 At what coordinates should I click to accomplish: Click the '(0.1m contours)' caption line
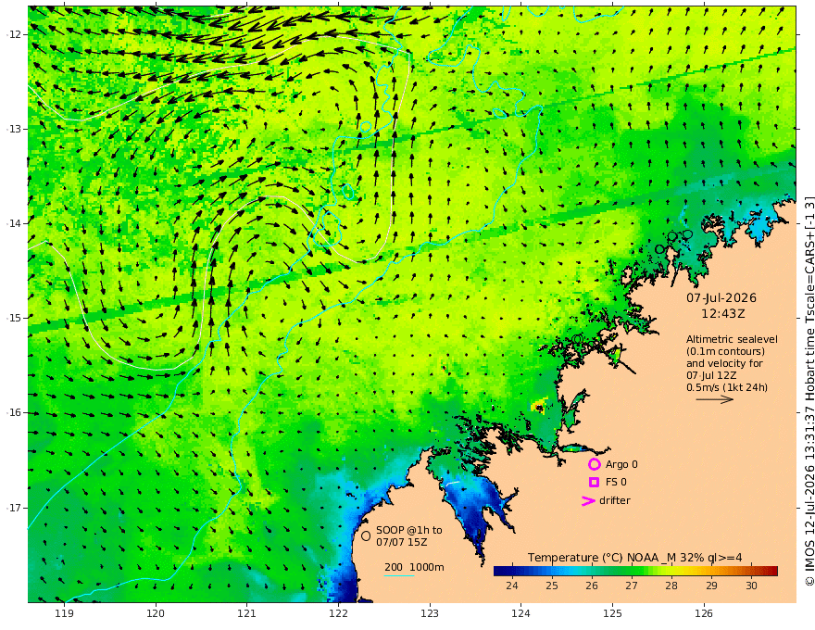coord(725,351)
